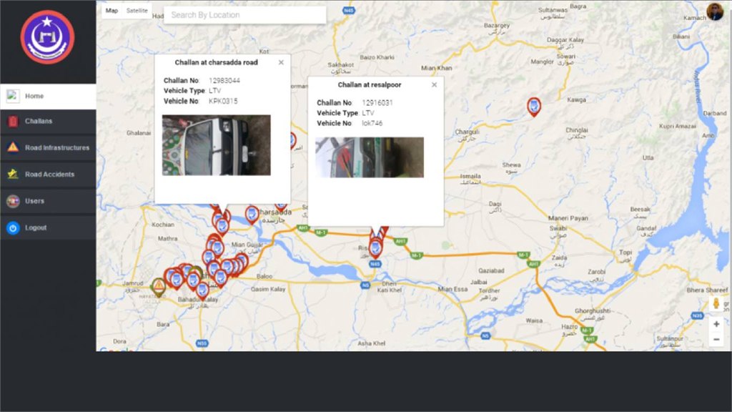Click the traffic police logo emblem
The height and width of the screenshot is (412, 732).
[x=47, y=37]
